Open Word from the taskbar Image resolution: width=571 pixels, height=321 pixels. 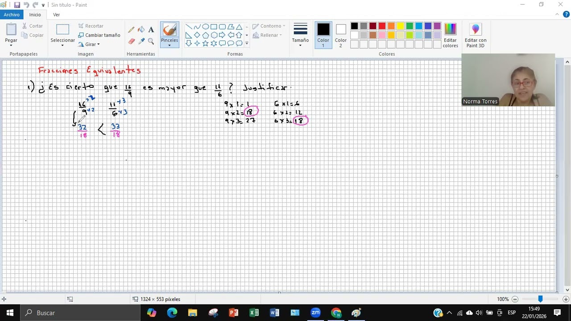click(x=274, y=313)
